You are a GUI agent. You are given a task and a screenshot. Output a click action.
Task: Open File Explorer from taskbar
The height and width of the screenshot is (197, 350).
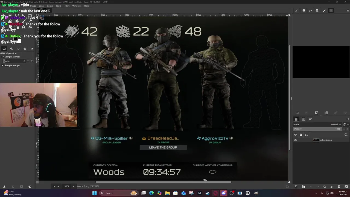tap(167, 193)
